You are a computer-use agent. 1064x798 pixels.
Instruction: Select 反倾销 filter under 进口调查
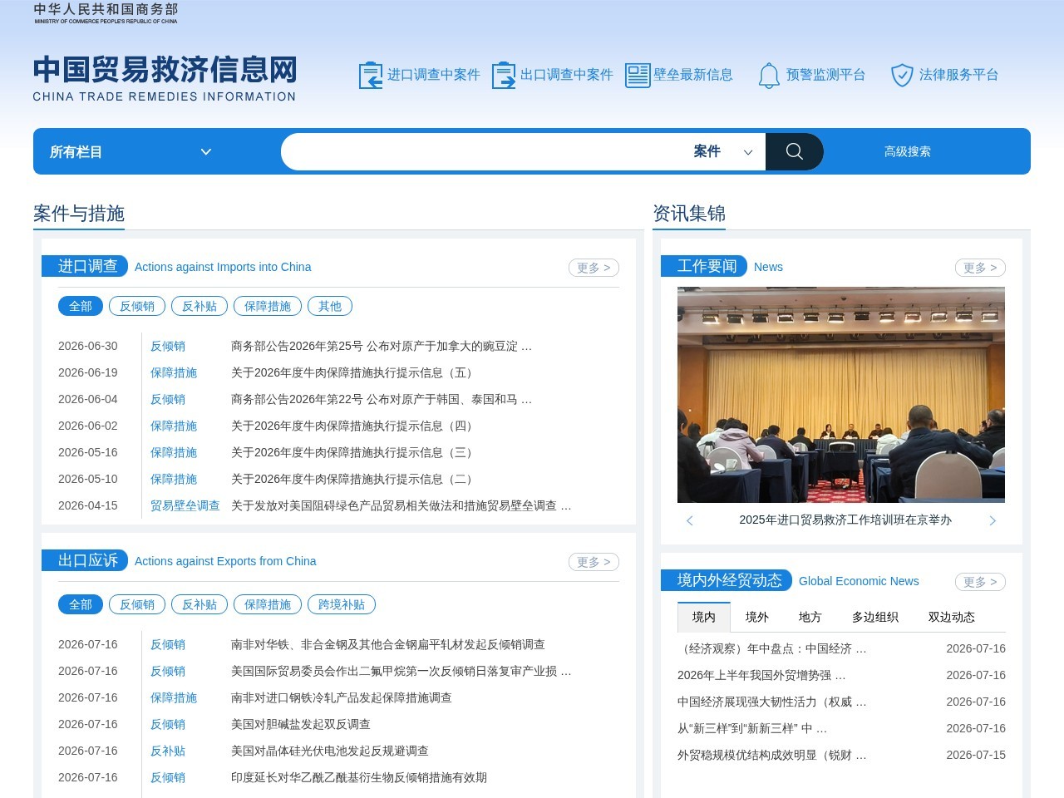137,306
